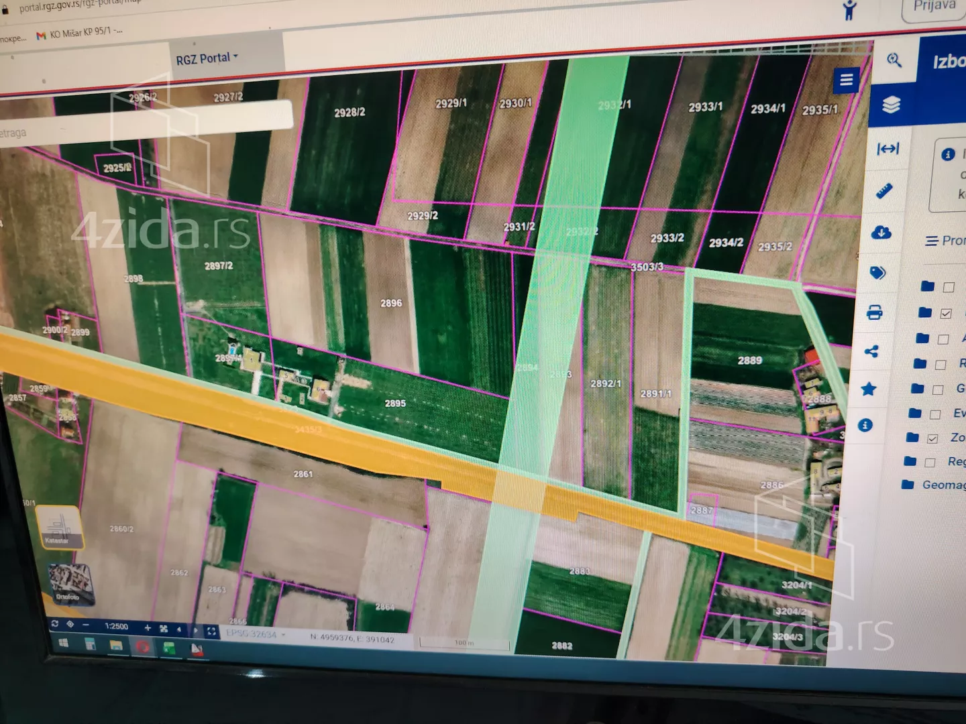The width and height of the screenshot is (966, 724).
Task: Open the layers panel icon
Action: tap(891, 105)
